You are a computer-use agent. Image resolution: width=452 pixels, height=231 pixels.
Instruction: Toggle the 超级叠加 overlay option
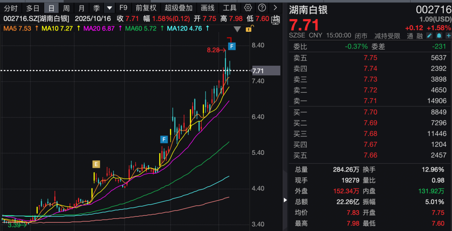point(179,8)
